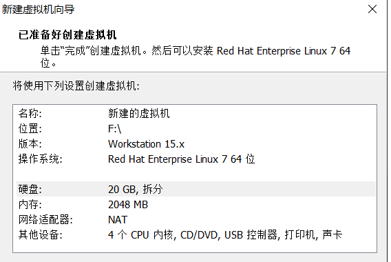Select the 网络适配器 row label
The image size is (391, 262).
tap(45, 220)
